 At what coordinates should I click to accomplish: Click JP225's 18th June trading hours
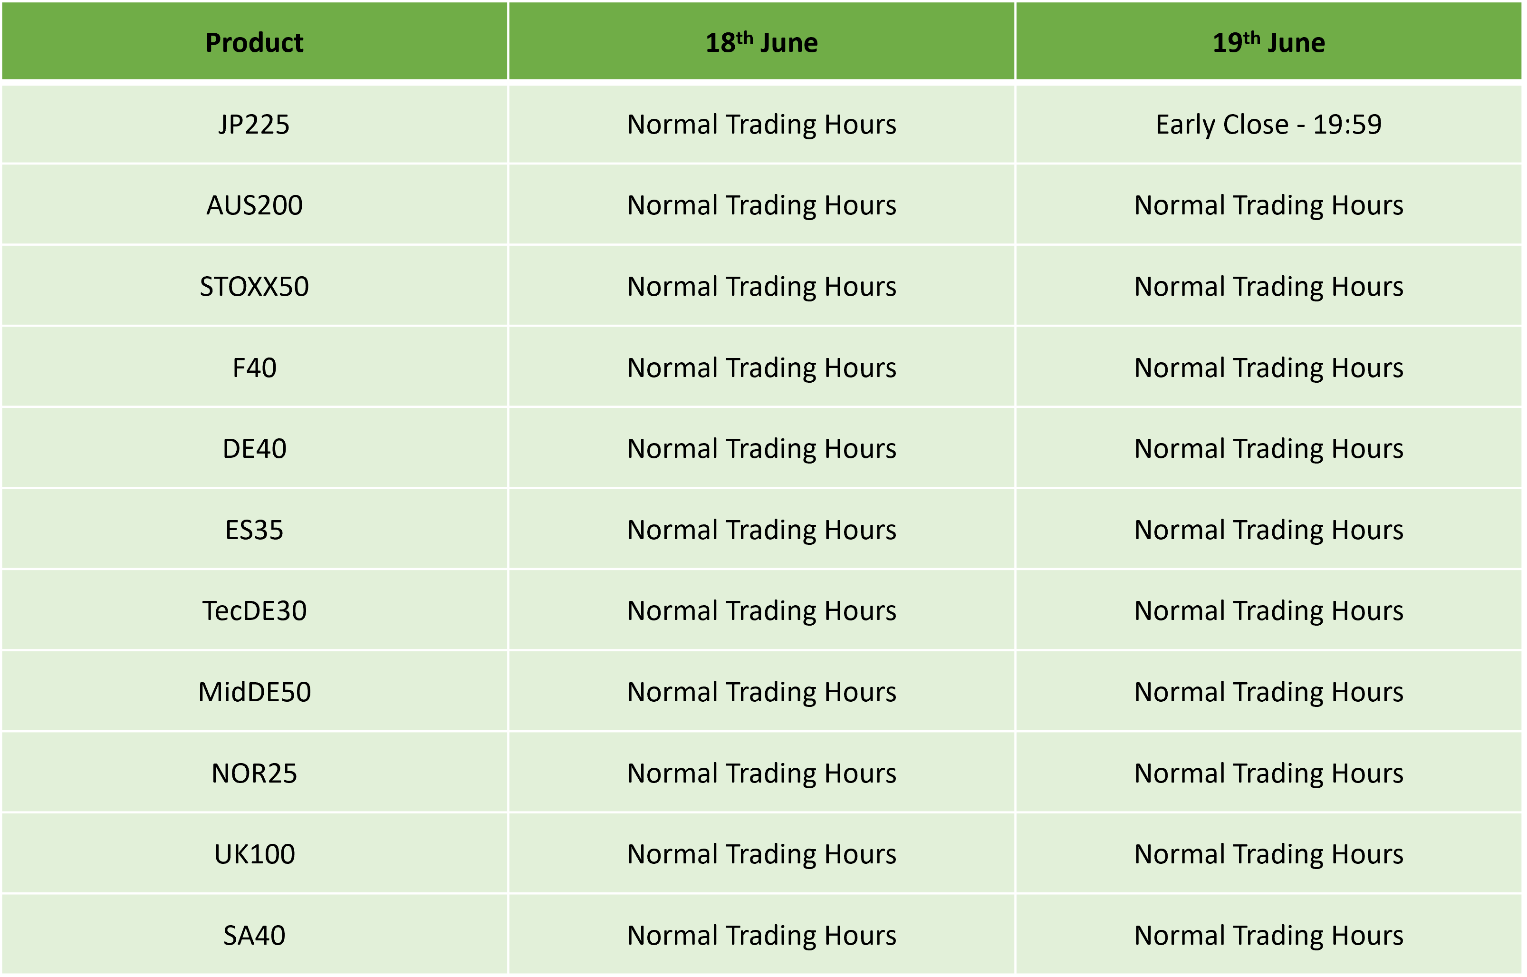[761, 125]
